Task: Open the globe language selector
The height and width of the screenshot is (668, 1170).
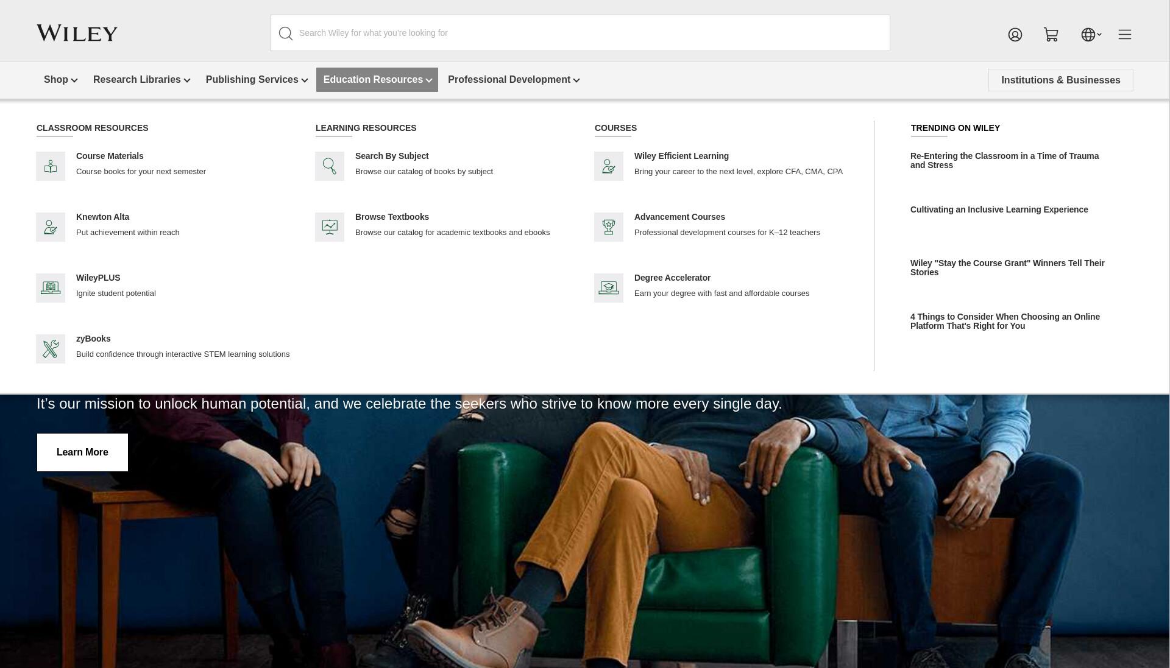Action: pos(1091,35)
